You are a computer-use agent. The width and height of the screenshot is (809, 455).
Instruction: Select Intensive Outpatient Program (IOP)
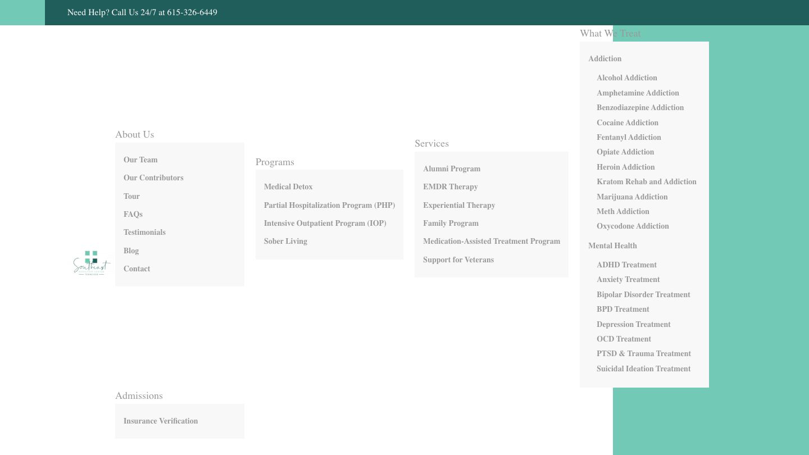point(325,223)
